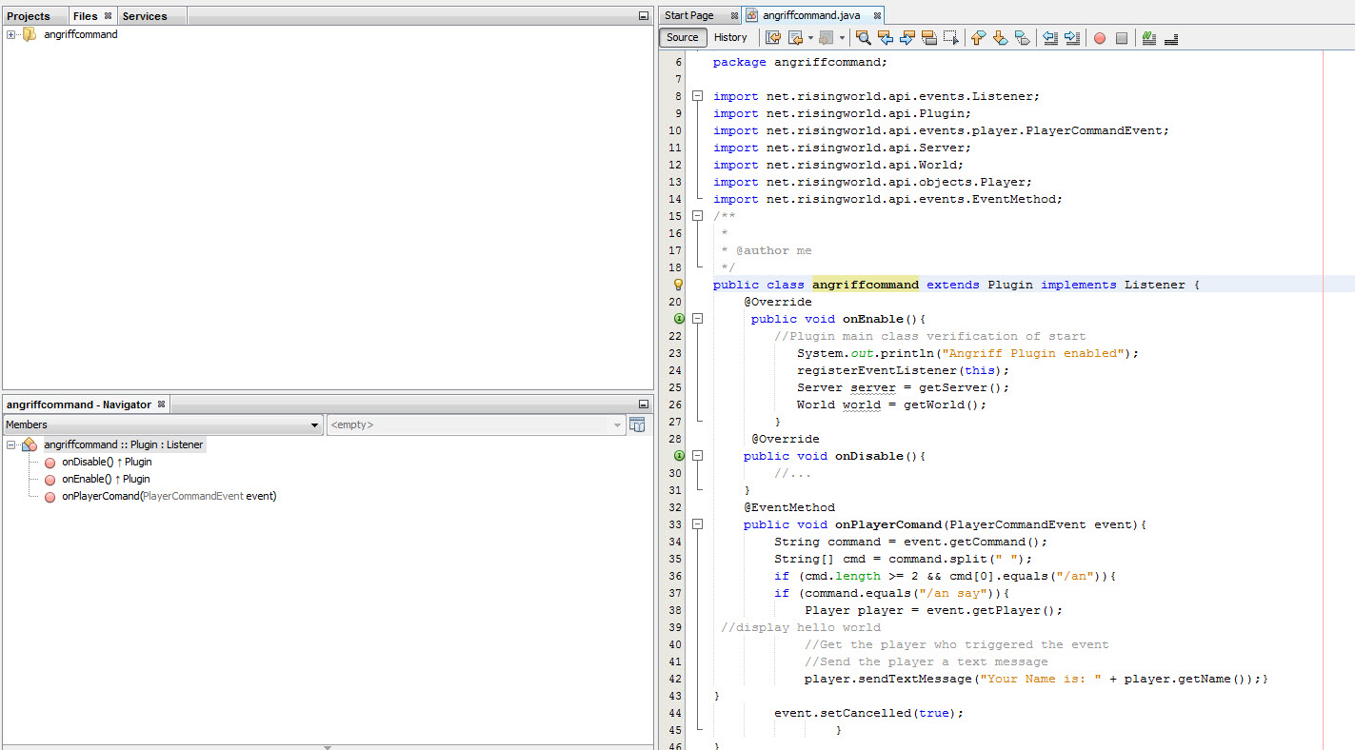Click the light bulb hint on line 19
This screenshot has width=1355, height=750.
click(679, 285)
